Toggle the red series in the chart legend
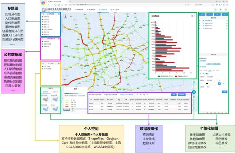The image size is (235, 153). click(181, 76)
